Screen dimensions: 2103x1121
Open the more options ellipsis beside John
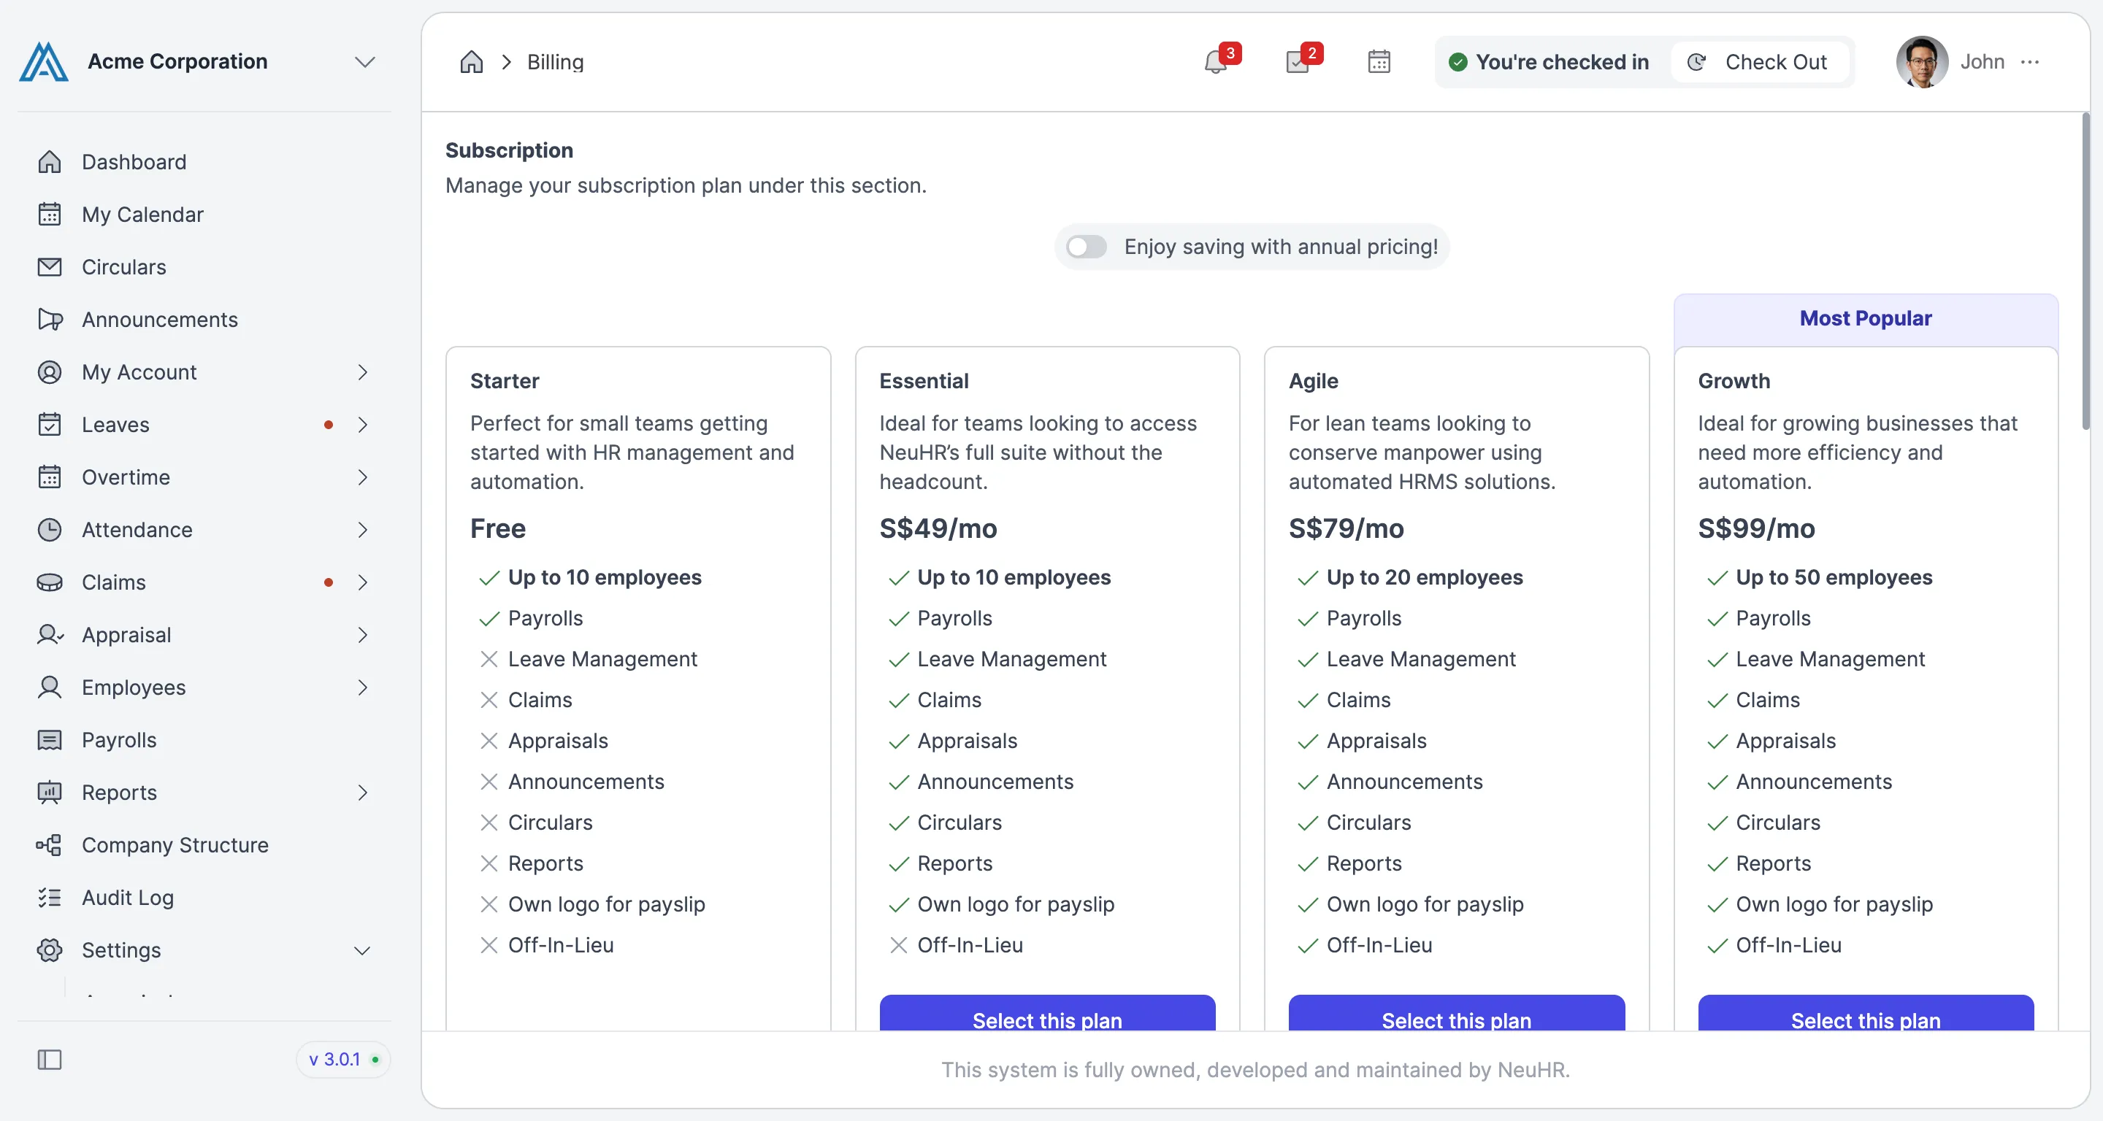tap(2030, 62)
